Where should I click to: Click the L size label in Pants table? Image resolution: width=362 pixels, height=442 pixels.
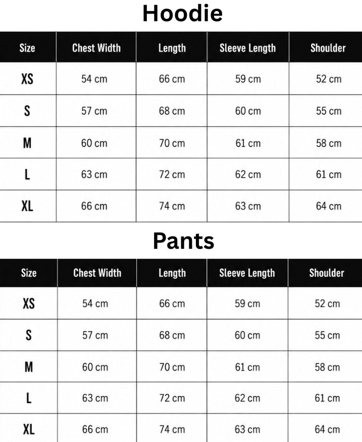point(29,399)
